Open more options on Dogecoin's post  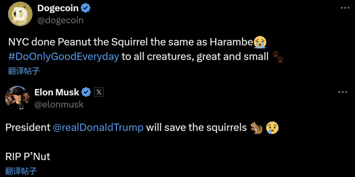click(345, 8)
